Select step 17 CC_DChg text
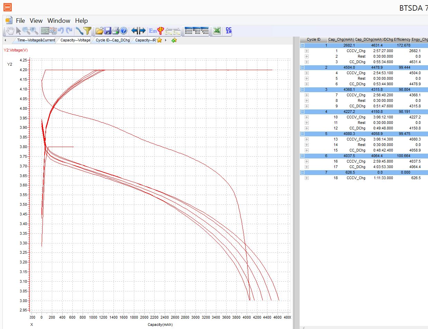This screenshot has height=329, width=428. pyautogui.click(x=357, y=167)
